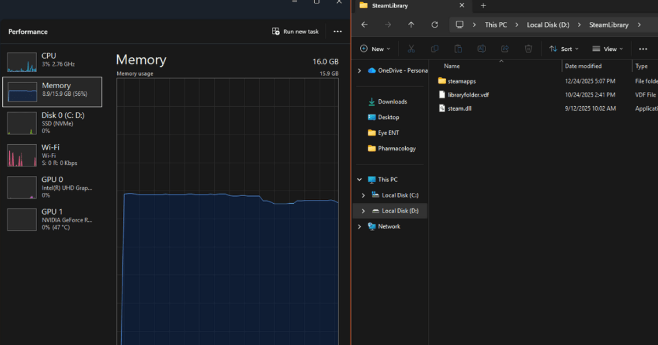
Task: Expand Local Disk (C:) in navigation tree
Action: point(364,195)
